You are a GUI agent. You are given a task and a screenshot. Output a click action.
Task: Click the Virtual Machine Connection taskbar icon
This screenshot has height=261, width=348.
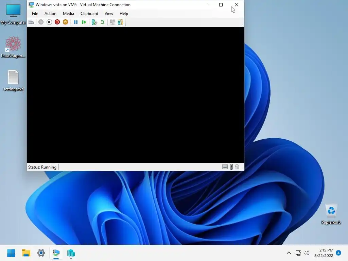coord(56,253)
